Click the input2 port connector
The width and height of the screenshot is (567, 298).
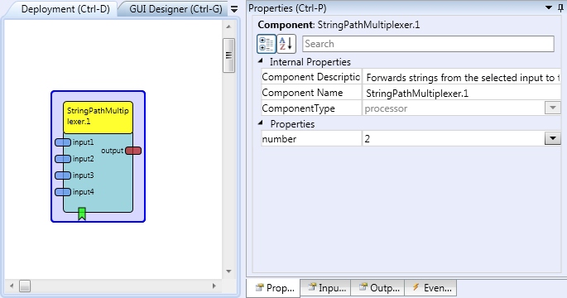tap(63, 159)
